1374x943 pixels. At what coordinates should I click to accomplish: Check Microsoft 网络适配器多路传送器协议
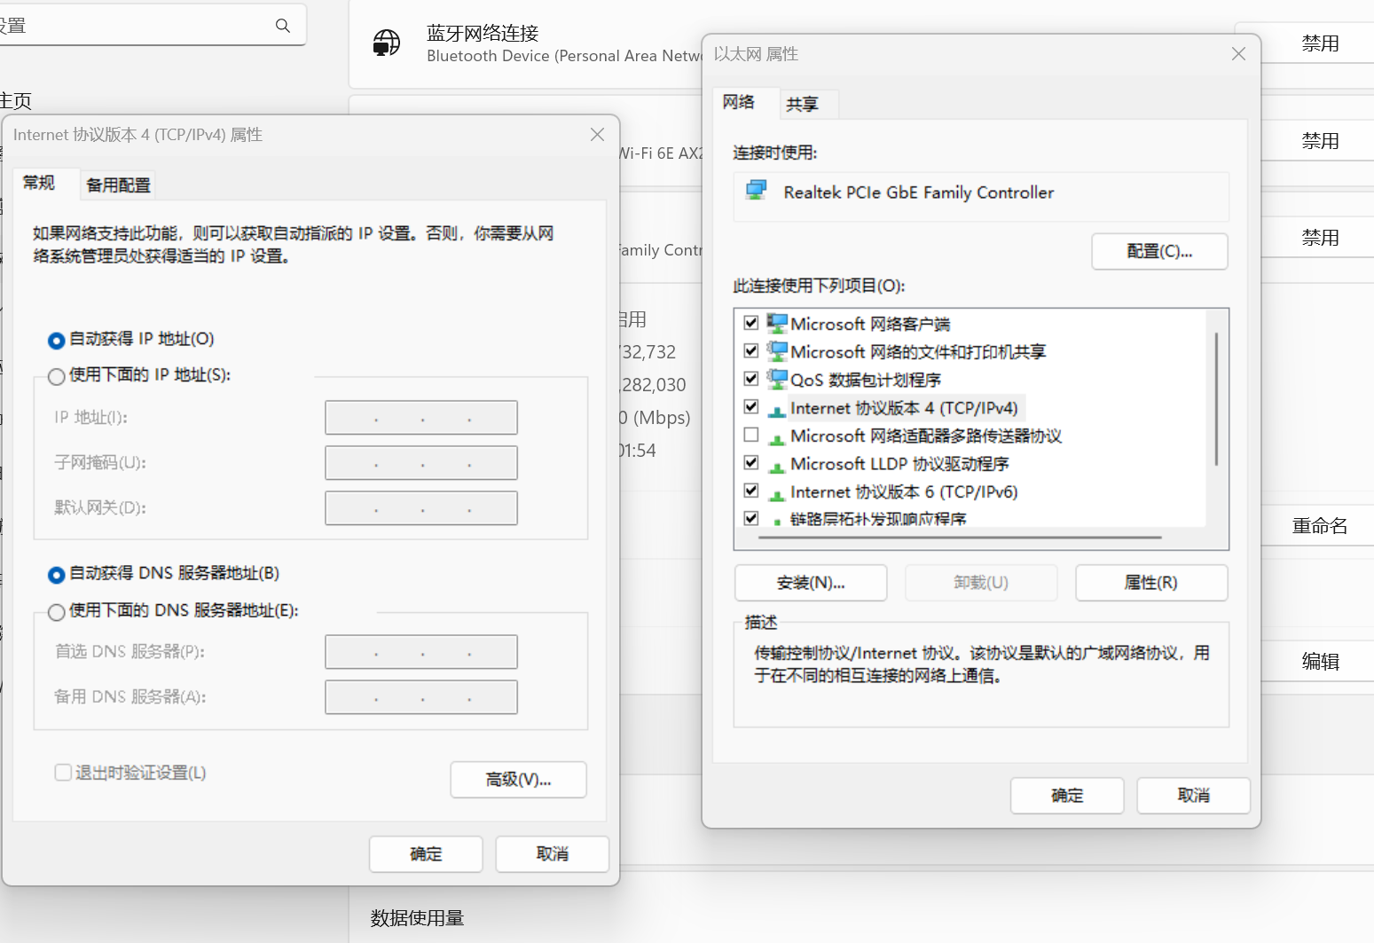pyautogui.click(x=751, y=435)
